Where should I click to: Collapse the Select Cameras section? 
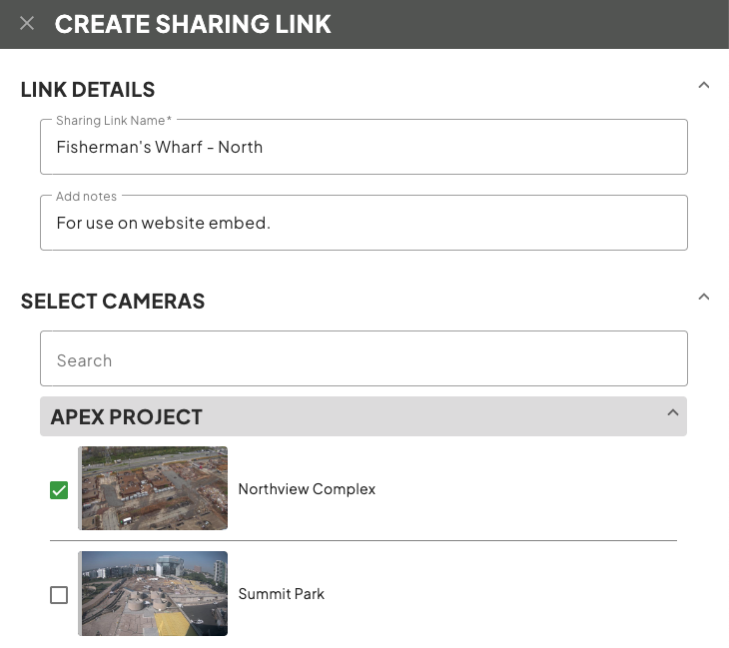pos(703,297)
